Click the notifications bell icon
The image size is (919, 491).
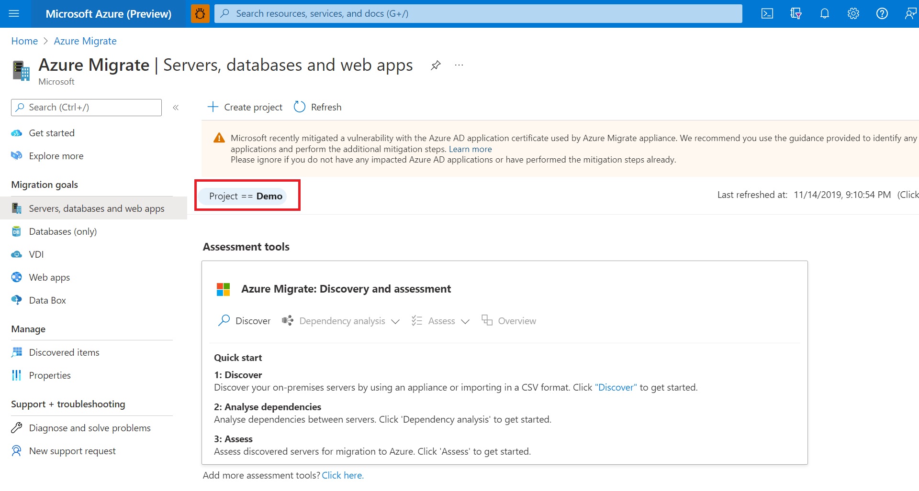(824, 13)
